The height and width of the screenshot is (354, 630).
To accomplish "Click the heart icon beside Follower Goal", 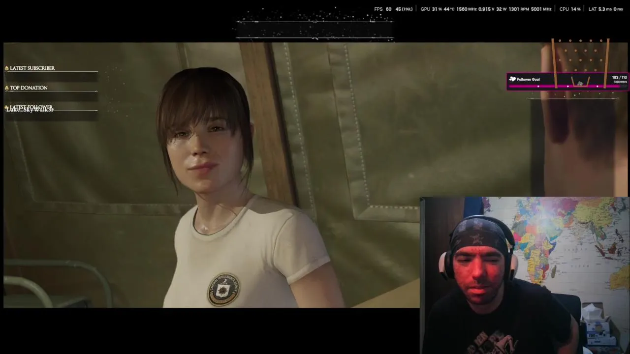I will (x=512, y=79).
